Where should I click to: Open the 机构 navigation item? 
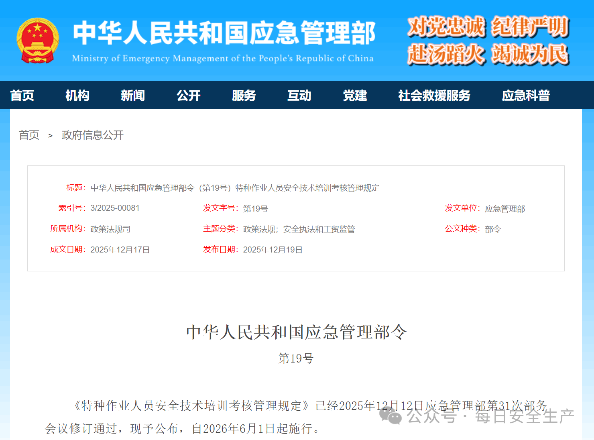pos(77,95)
